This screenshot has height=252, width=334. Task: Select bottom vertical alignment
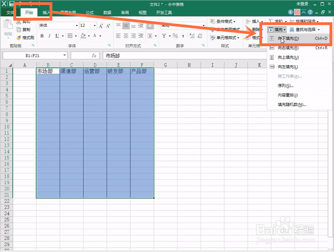coord(134,26)
